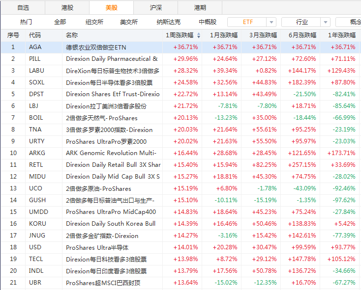Click the PILL ticker code
Screen dimensions: 361x290
[35, 59]
